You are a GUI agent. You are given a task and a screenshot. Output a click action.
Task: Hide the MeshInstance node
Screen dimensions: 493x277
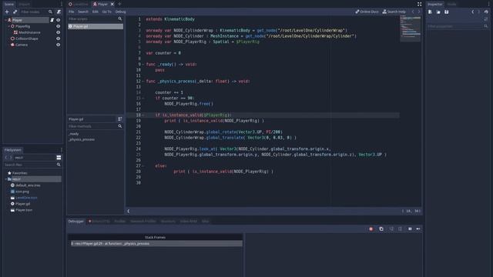click(59, 32)
